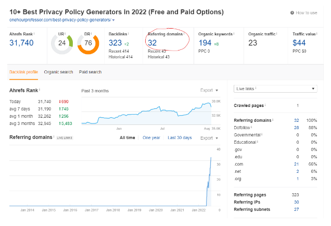Open the $44 traffic value

coord(299,43)
